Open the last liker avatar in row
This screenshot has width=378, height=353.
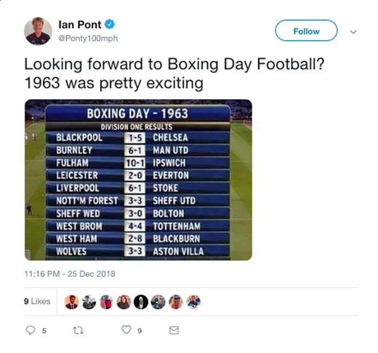(x=193, y=302)
